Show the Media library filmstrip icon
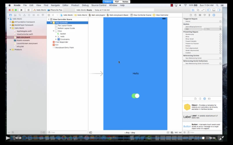Screen dimensions: 233x145 pos(209,99)
